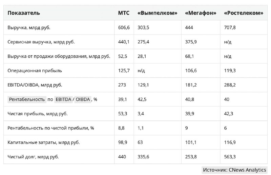The image size is (271, 175).
Task: Select the «Вымпелком» column header
Action: (158, 13)
